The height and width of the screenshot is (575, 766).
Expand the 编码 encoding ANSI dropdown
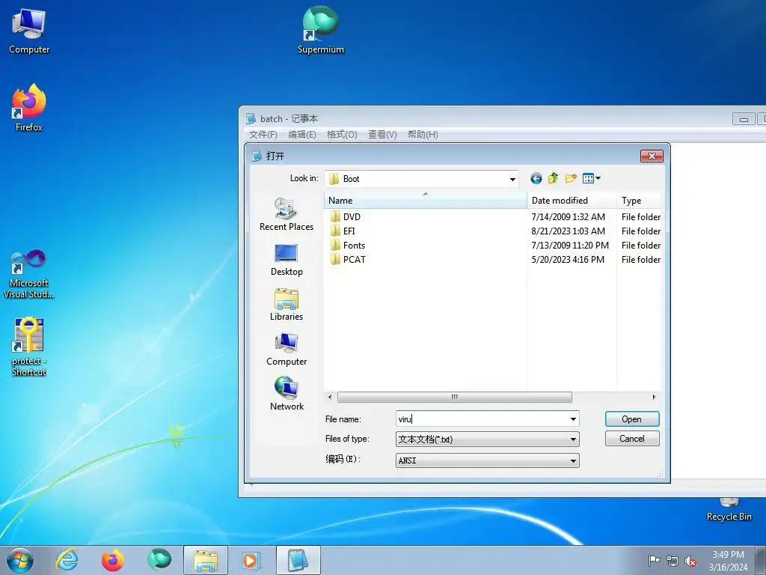click(x=573, y=460)
